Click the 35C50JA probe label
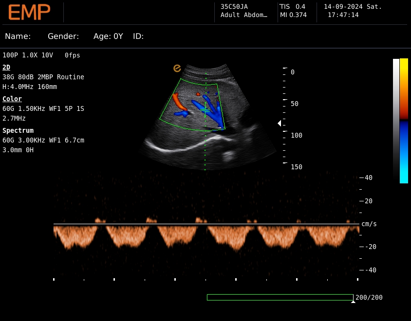Screen dimensions: 411x321 (x=234, y=7)
